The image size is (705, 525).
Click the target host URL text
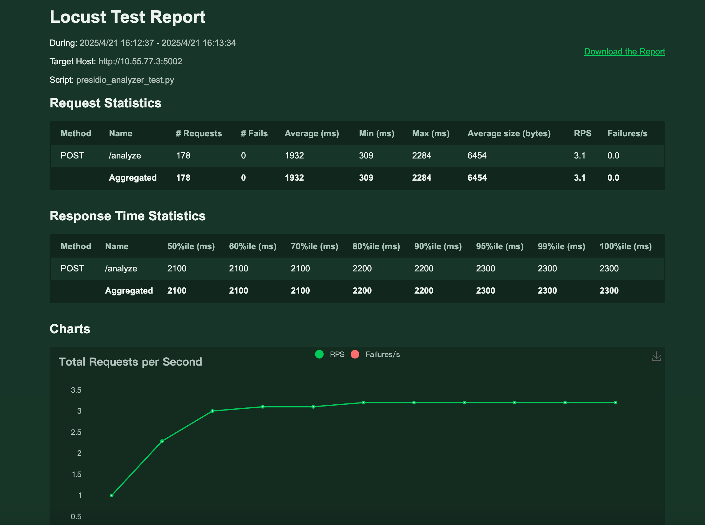[x=140, y=61]
